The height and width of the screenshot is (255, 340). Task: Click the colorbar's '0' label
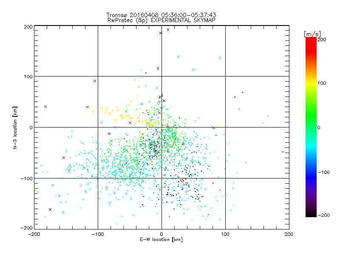tap(319, 128)
